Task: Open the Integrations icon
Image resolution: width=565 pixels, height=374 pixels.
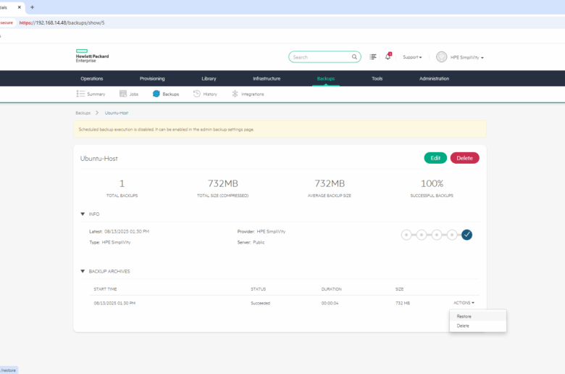Action: (235, 93)
